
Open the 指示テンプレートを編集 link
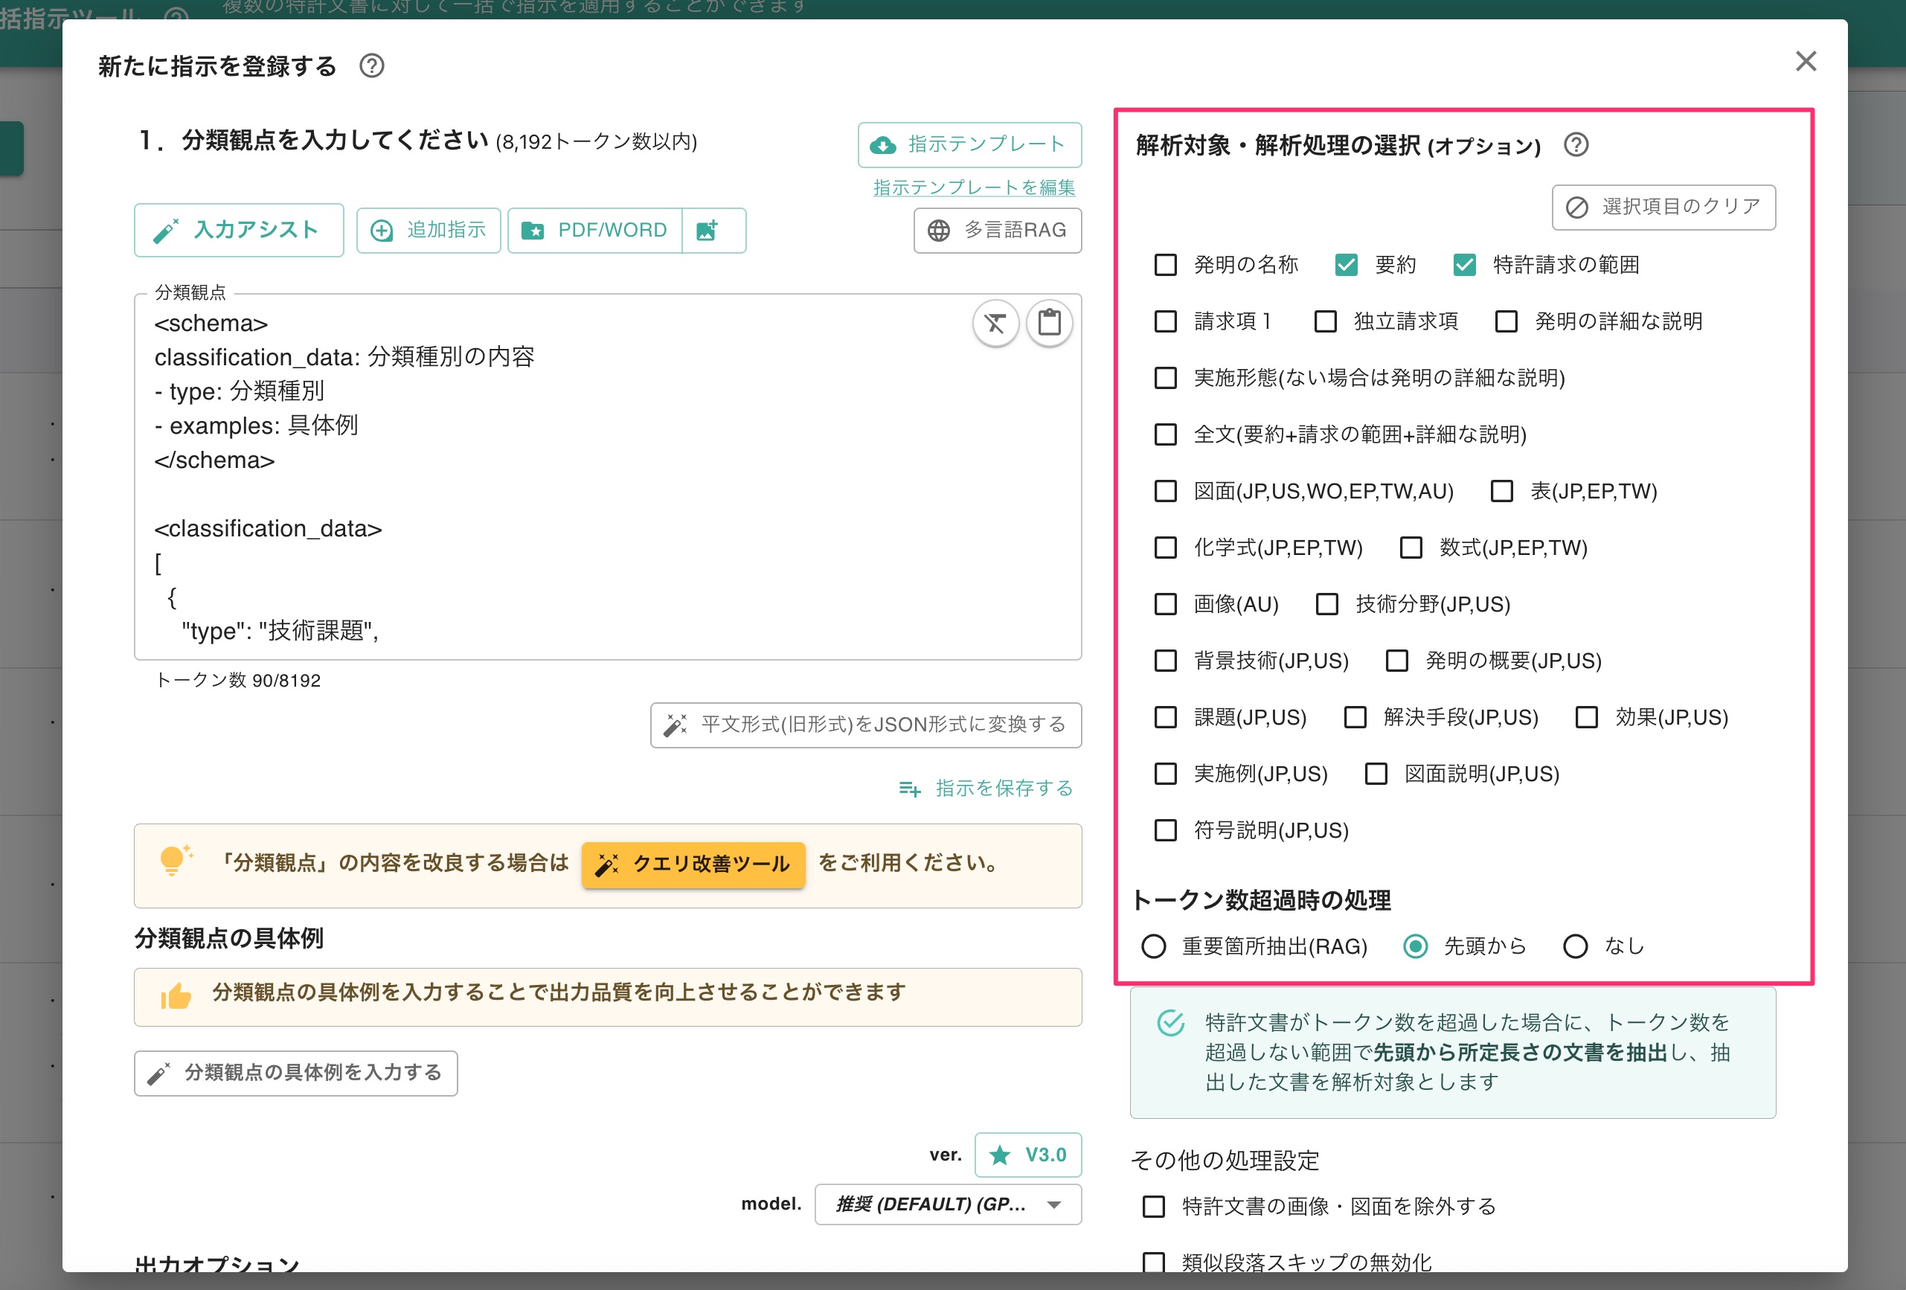point(974,187)
